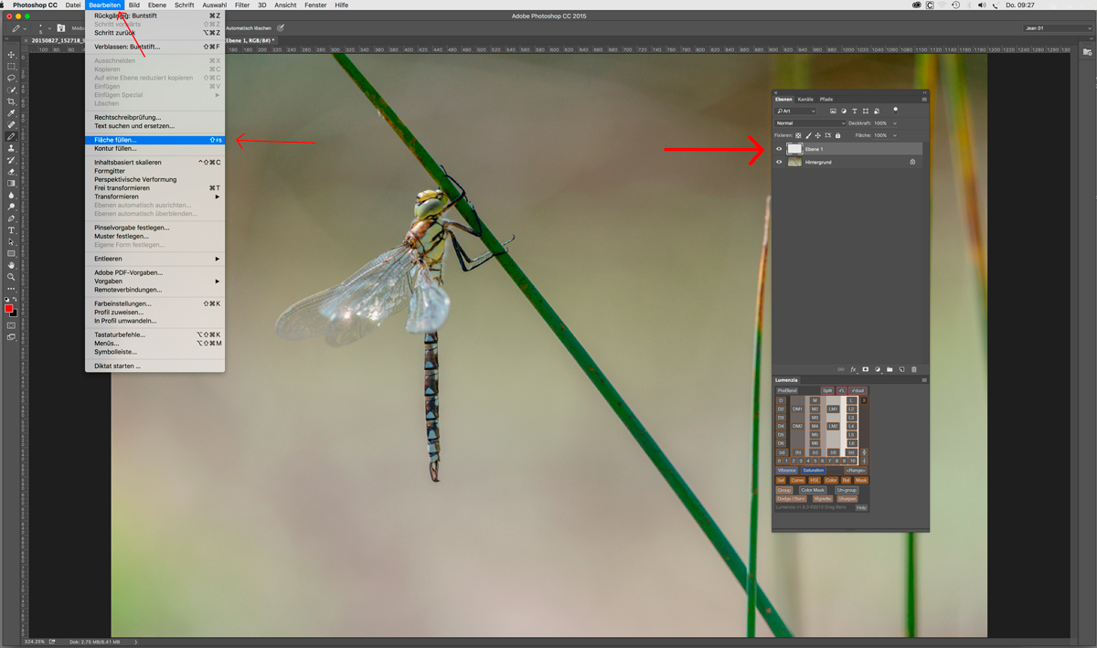Screen dimensions: 1097x648
Task: Hide the Ebene 1 layer via eye icon
Action: [x=780, y=149]
